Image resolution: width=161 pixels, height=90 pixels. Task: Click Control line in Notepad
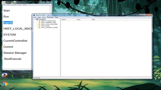(8, 47)
